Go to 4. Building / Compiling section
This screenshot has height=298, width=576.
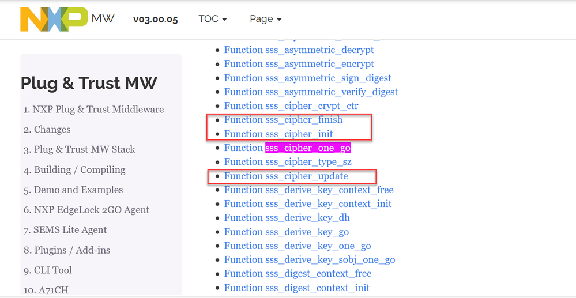(74, 170)
